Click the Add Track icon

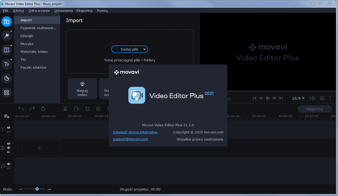7,116
